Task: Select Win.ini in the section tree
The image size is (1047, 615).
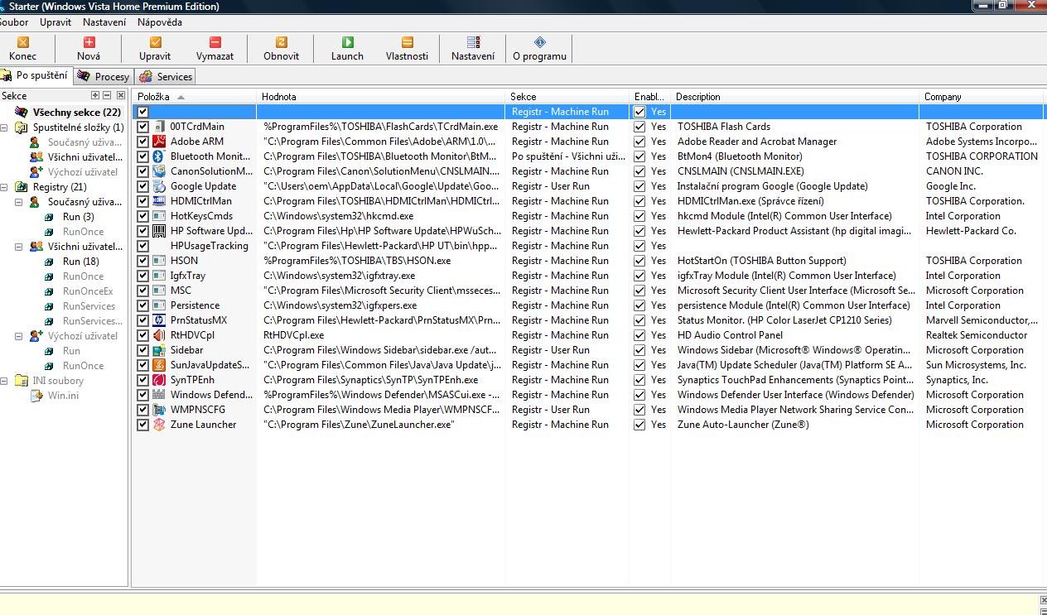Action: [x=63, y=396]
